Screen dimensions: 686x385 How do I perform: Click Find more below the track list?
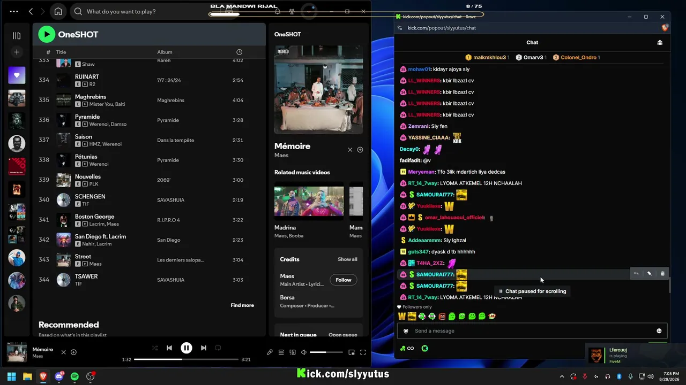[242, 305]
